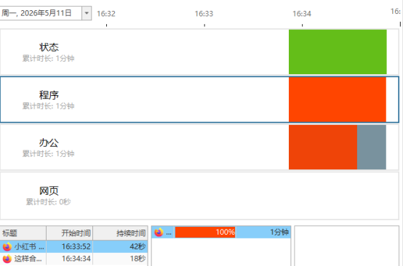Screen dimensions: 403x266
Task: Sort by 持续时间 column header
Action: point(120,233)
